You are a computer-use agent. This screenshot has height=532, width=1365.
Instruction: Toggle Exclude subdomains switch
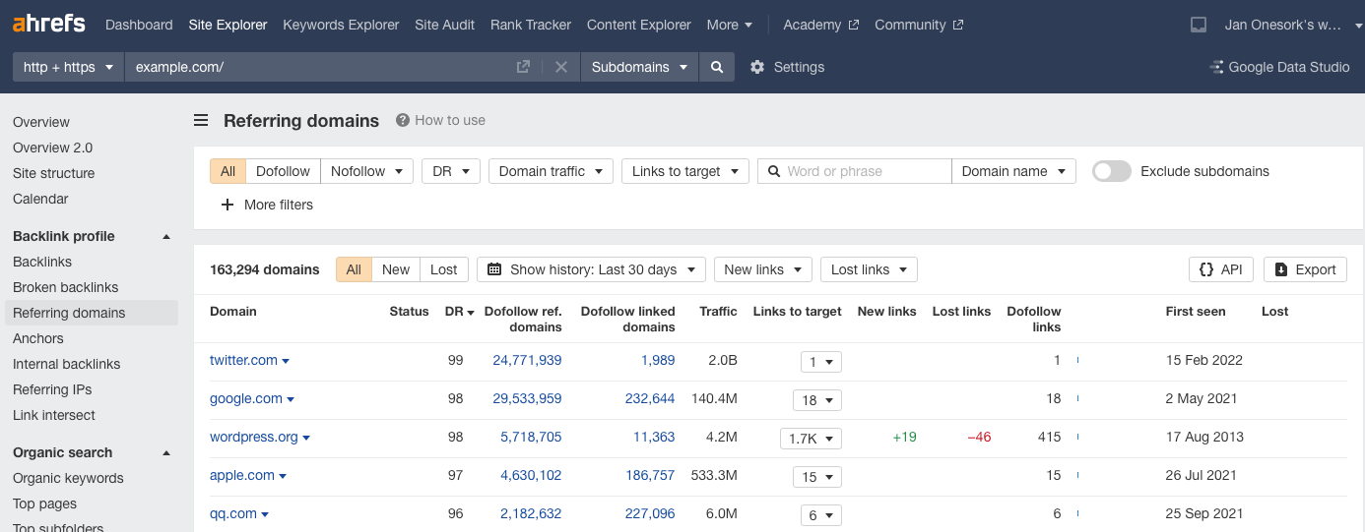[1112, 171]
